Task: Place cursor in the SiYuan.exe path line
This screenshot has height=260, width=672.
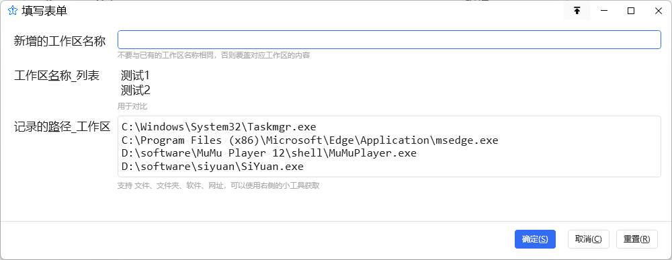Action: (212, 166)
